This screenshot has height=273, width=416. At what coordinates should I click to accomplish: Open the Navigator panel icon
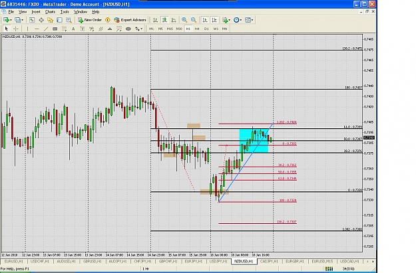coord(50,20)
